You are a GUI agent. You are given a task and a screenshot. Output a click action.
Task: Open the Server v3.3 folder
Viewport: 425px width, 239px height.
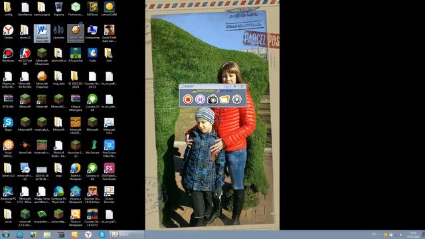8,170
